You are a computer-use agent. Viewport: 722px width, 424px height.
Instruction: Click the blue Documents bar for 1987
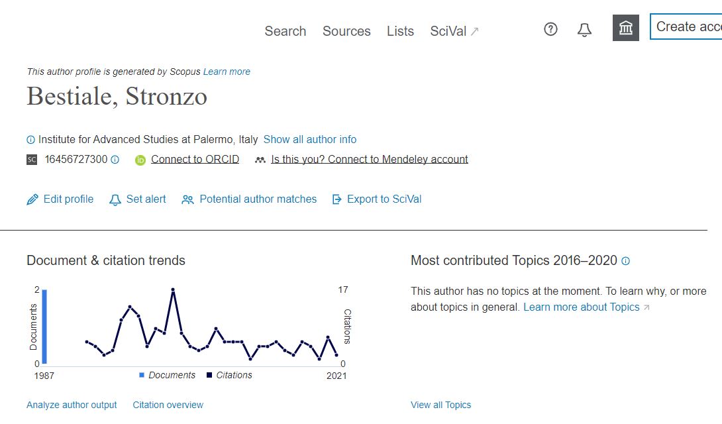[x=44, y=327]
